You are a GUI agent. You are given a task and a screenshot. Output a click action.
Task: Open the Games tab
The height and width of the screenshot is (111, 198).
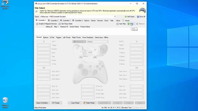click(x=93, y=21)
